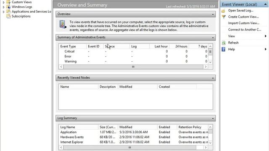Open the Help submenu in Actions
Viewport: 269px width, 151px height.
(x=232, y=49)
